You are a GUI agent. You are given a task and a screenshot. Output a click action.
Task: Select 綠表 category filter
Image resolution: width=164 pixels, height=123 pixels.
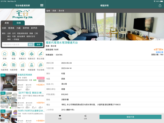pos(9,40)
